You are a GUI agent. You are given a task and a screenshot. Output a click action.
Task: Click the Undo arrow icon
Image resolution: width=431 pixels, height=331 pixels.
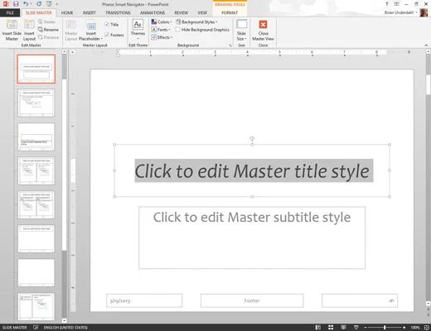point(26,4)
